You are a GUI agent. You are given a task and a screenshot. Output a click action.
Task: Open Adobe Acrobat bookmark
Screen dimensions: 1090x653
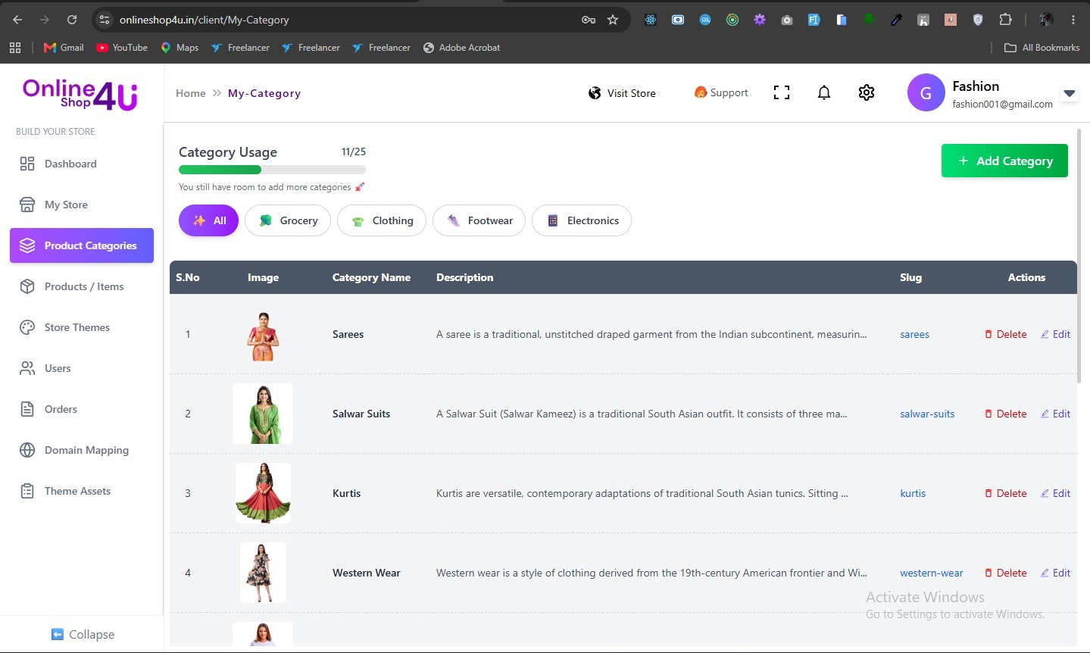pyautogui.click(x=461, y=48)
